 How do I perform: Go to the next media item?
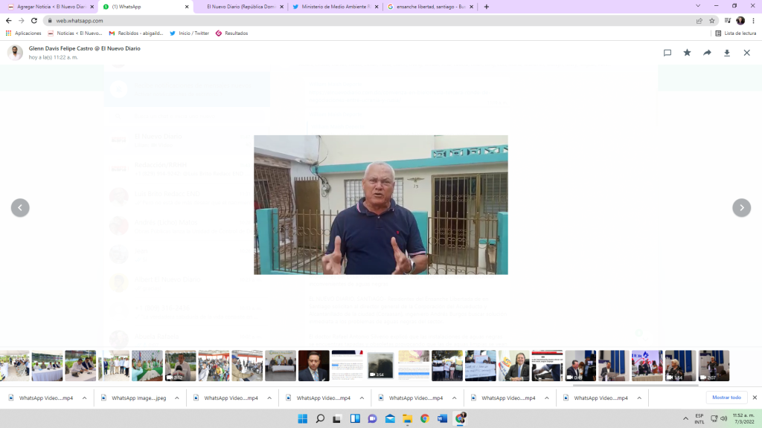tap(741, 208)
